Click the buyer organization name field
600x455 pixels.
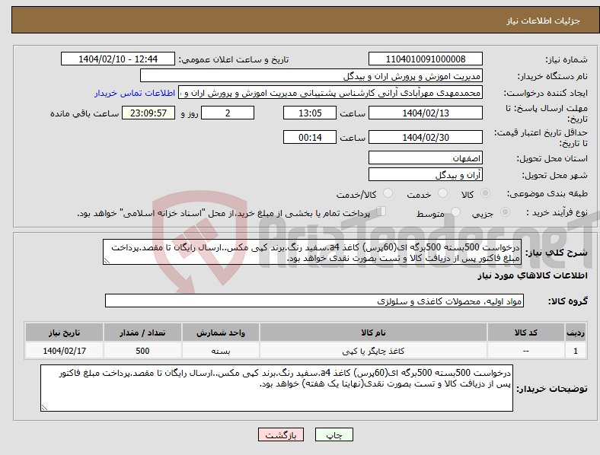click(311, 75)
